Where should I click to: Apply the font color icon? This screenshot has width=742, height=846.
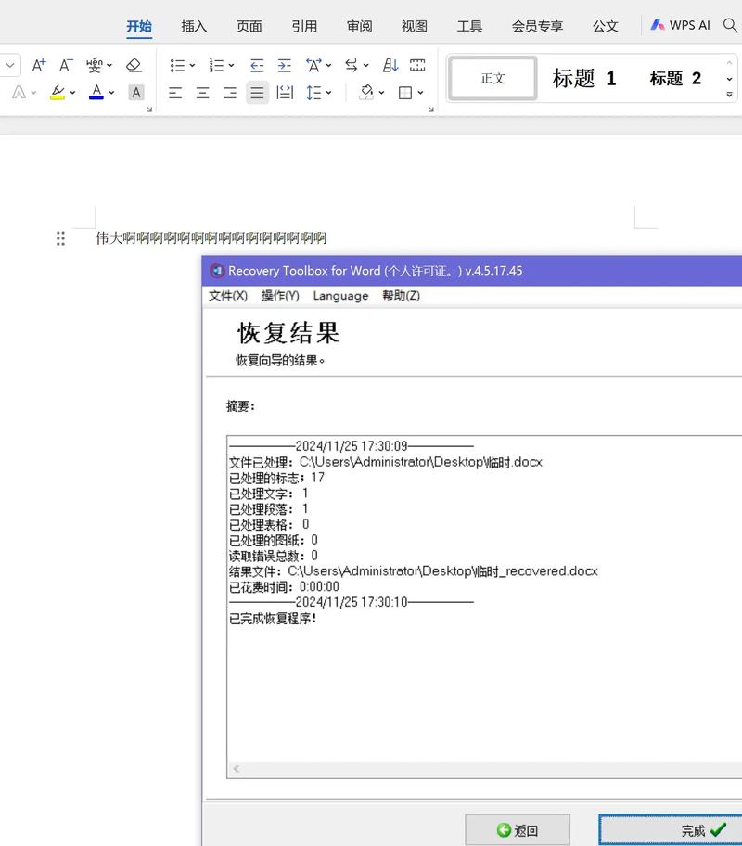(96, 93)
